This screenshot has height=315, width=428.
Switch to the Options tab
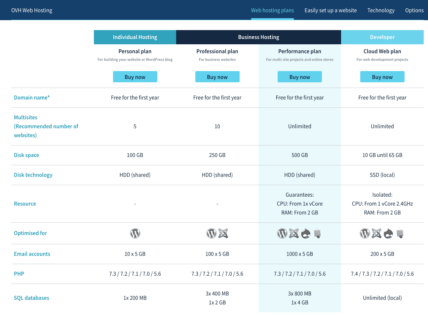pos(414,10)
